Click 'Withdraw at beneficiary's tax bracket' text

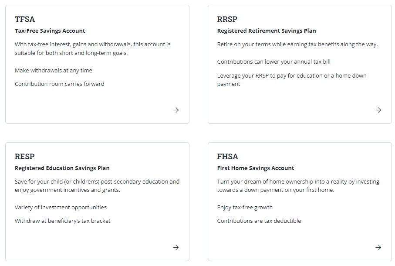coord(63,221)
